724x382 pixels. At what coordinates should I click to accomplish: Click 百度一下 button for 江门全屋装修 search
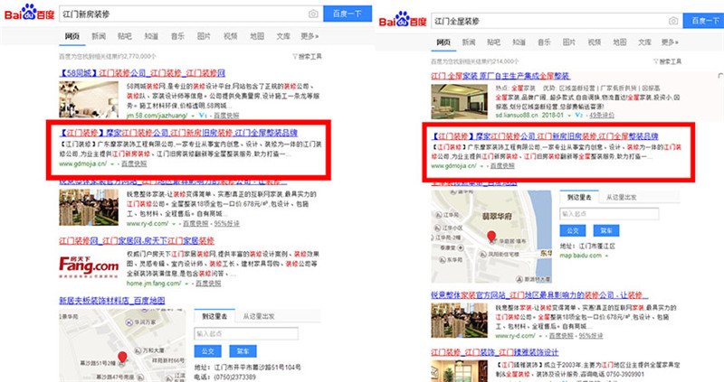click(x=704, y=21)
